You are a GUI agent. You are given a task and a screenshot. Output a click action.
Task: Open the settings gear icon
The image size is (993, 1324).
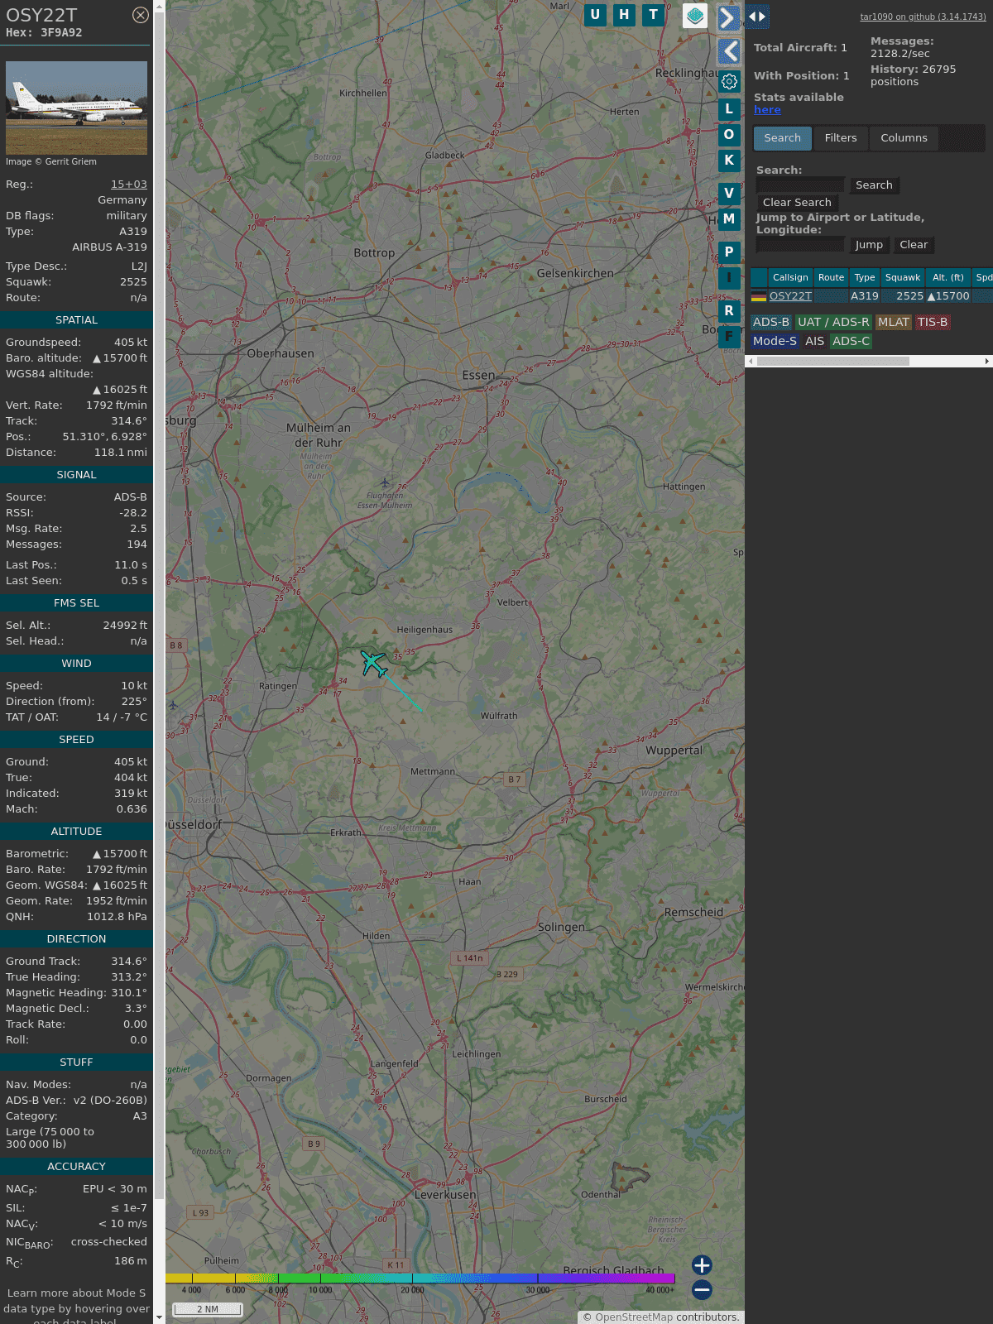pos(729,81)
